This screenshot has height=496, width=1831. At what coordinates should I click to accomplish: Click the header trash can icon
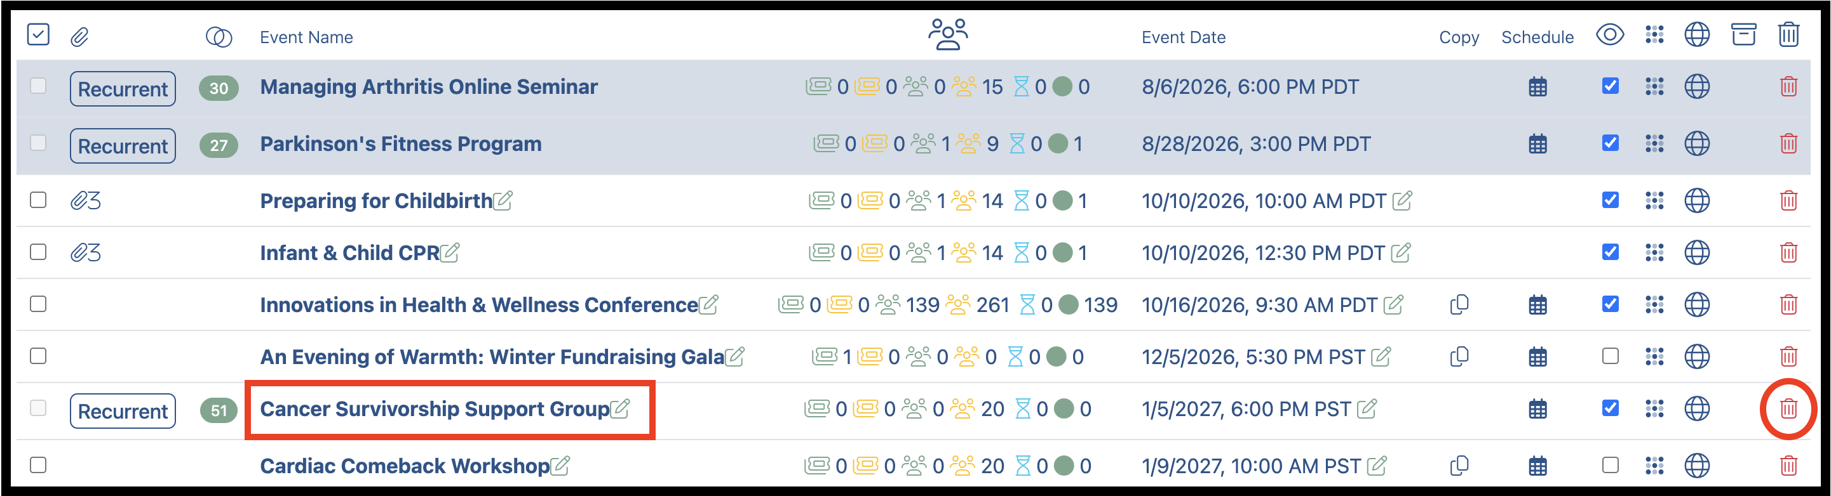coord(1788,34)
